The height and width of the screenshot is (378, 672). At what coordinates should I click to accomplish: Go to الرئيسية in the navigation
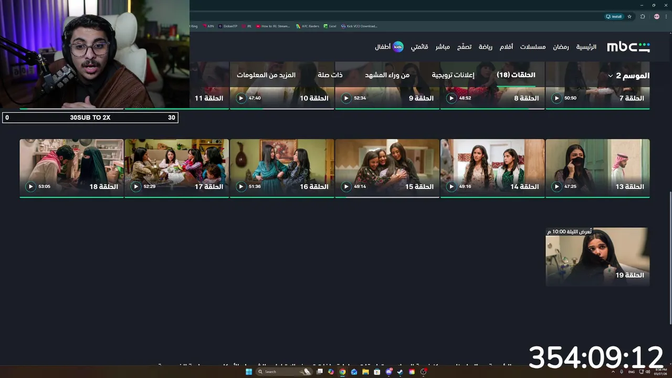click(586, 47)
